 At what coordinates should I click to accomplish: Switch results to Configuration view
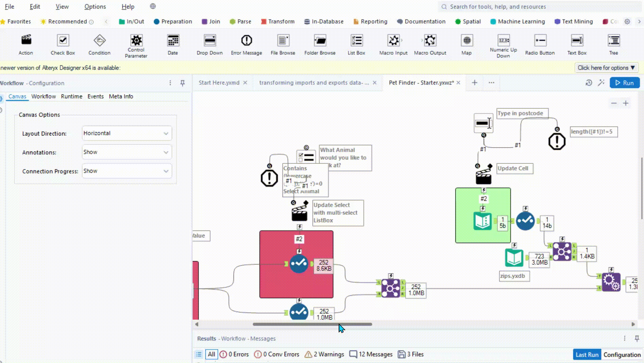[622, 355]
